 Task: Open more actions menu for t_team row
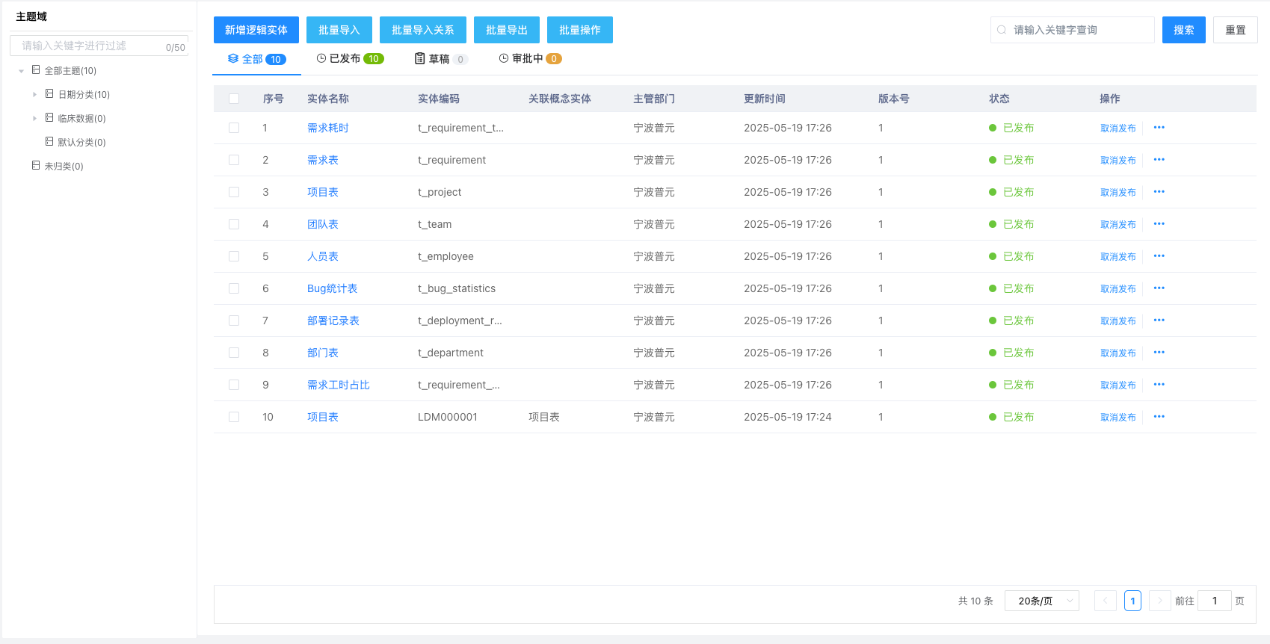1159,224
